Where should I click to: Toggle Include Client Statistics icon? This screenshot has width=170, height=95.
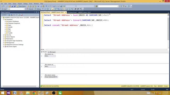58,9
